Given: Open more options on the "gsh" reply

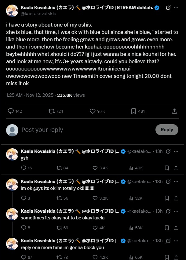Looking at the screenshot, I should 176,151.
